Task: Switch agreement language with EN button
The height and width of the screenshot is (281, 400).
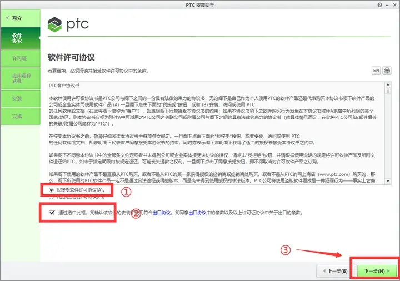Action: coord(376,71)
